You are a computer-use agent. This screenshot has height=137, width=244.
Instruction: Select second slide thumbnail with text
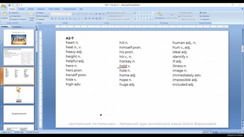19,57
